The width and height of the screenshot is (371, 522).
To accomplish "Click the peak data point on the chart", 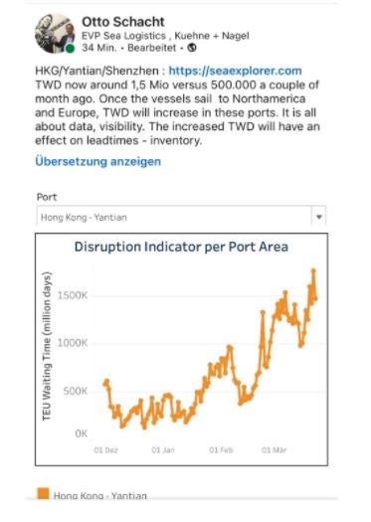I will point(313,270).
